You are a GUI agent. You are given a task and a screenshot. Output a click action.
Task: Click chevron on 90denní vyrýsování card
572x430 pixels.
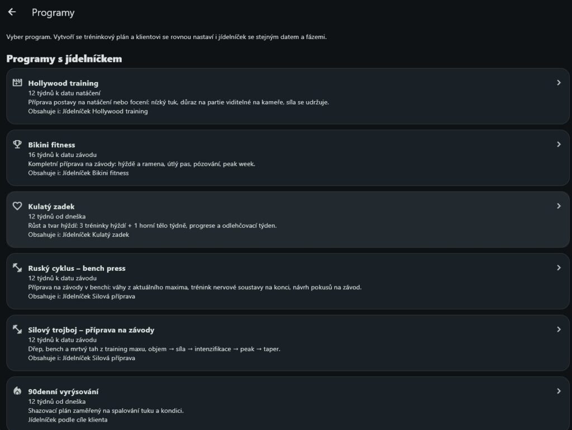click(x=559, y=391)
